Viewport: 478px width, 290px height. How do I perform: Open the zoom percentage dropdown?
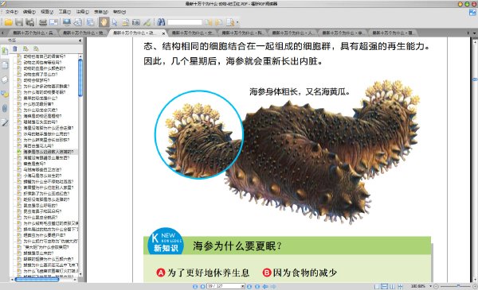430,286
